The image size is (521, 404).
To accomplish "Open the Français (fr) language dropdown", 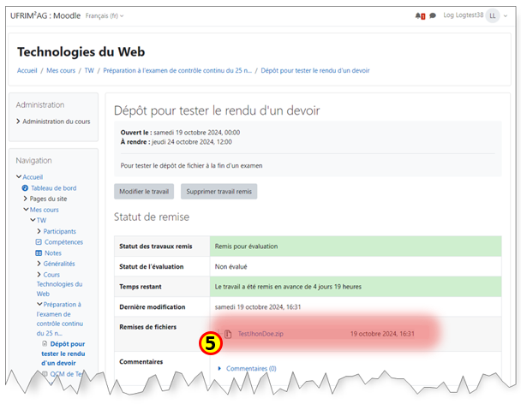I will [x=105, y=15].
